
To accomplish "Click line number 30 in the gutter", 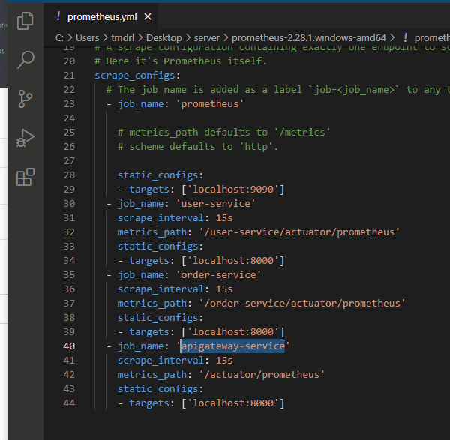I will 69,204.
